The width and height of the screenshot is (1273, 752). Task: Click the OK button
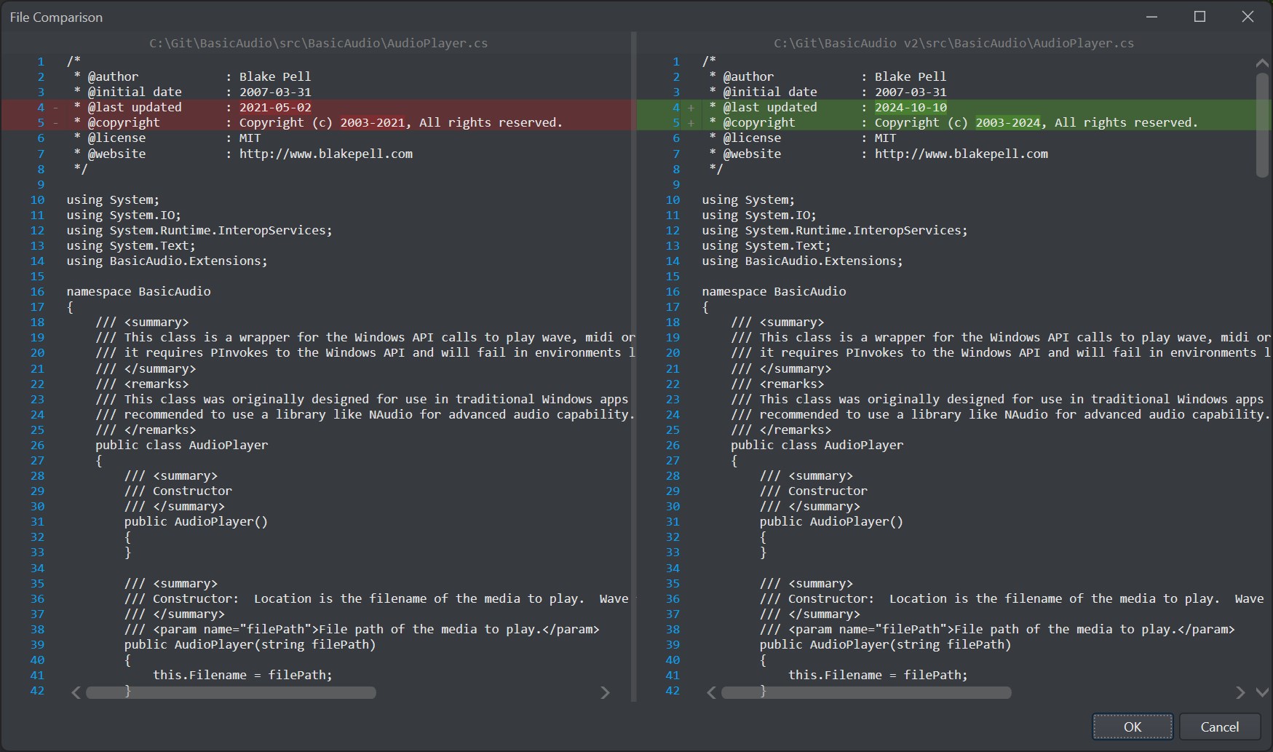coord(1133,727)
